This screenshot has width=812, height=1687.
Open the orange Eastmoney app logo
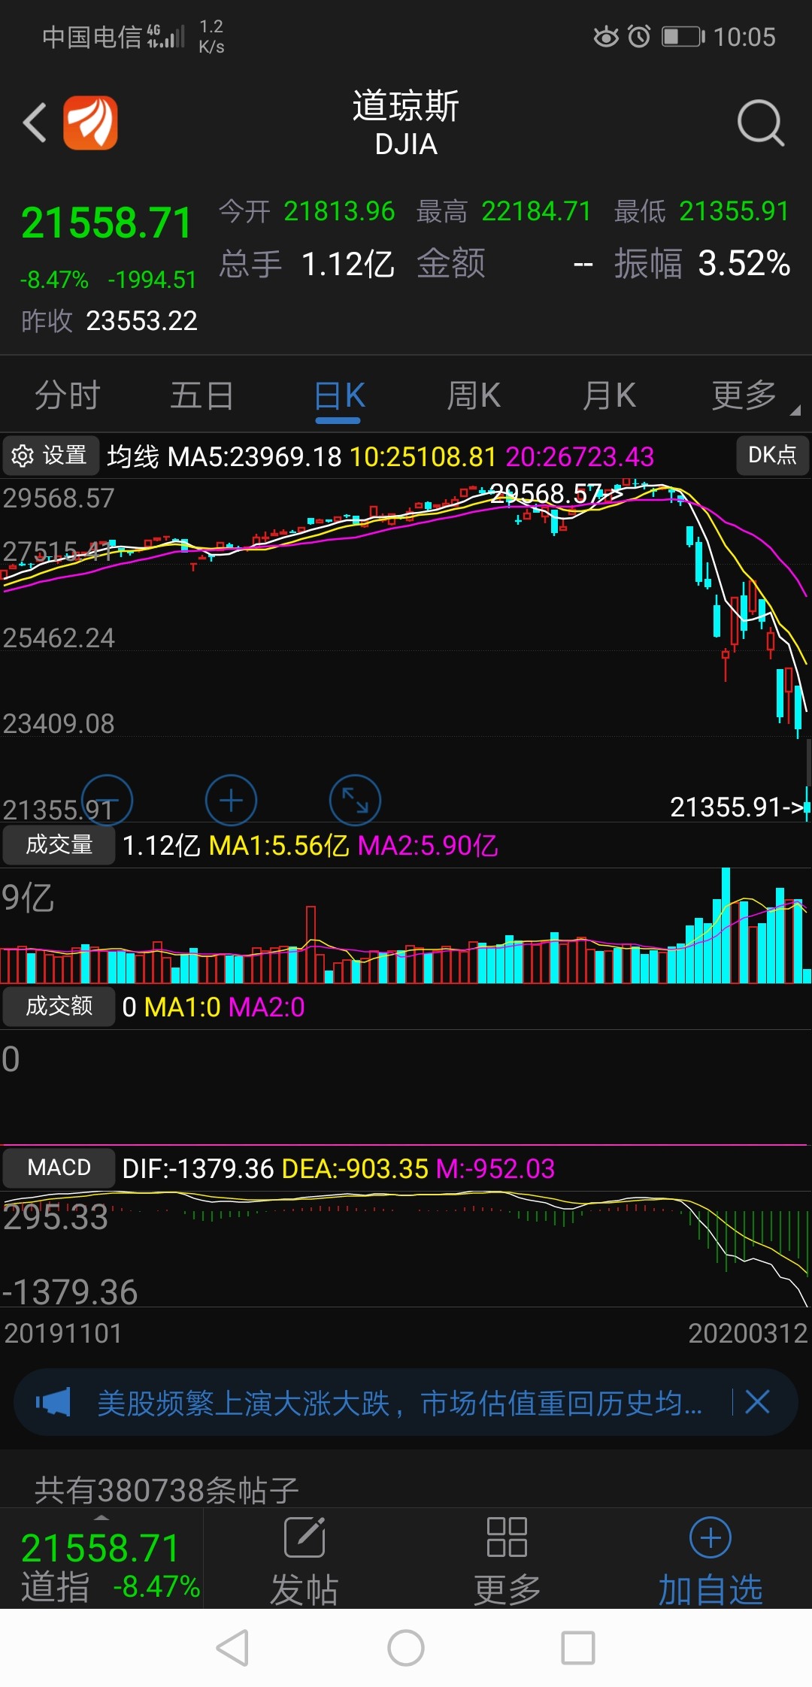click(x=90, y=123)
